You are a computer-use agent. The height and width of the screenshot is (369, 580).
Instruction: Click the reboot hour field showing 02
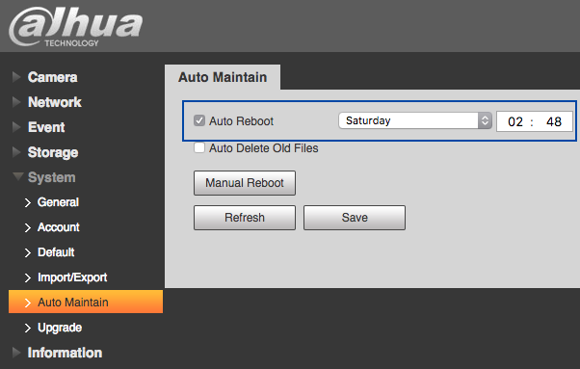[514, 121]
